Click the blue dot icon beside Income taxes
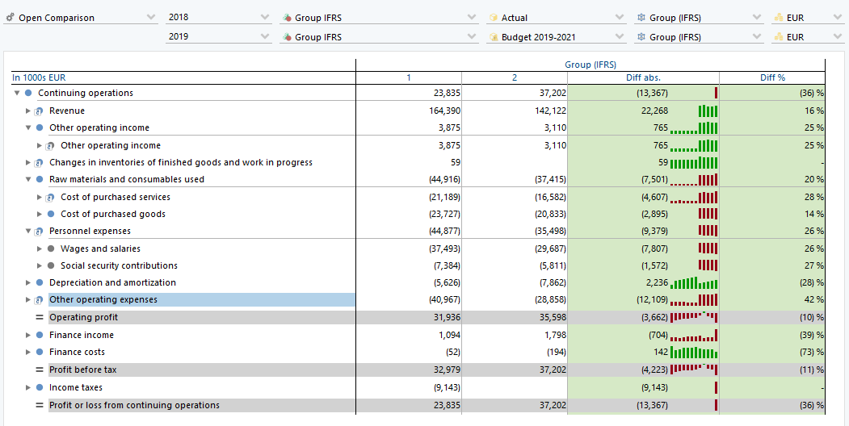 [40, 388]
